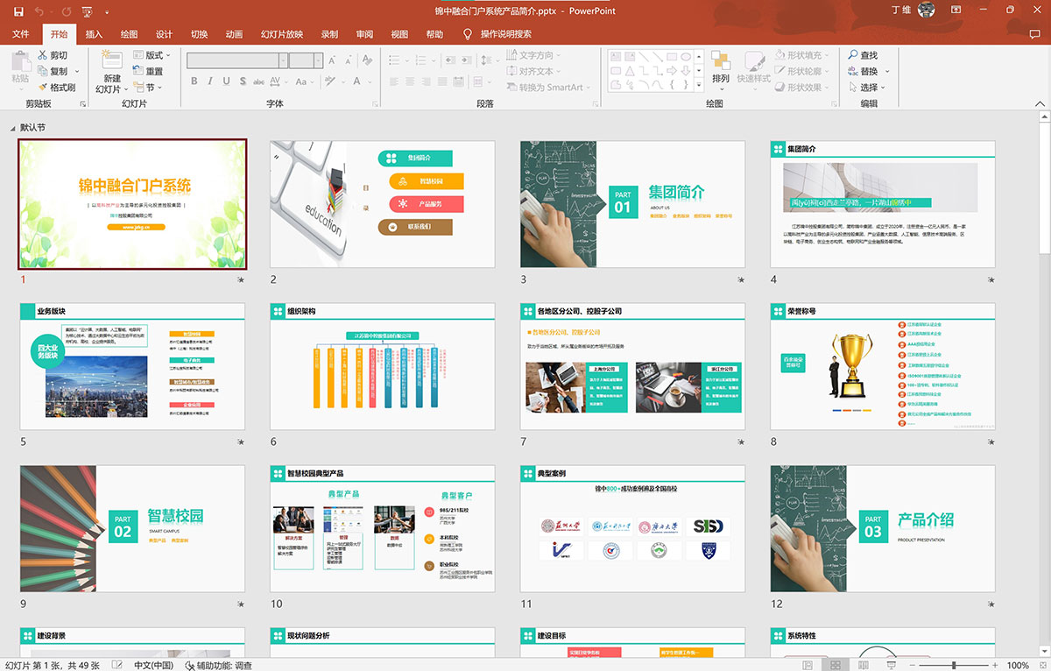Viewport: 1051px width, 671px height.
Task: Open 形状填充 shape fill options
Action: [801, 55]
